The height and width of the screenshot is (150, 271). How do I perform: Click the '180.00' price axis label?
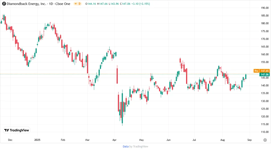(265, 23)
